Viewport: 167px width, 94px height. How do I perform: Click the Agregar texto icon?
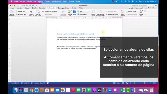point(17,11)
